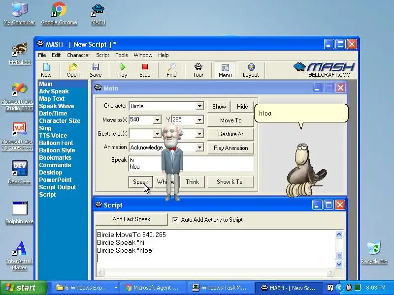Expand the Character dropdown showing Birdie
The height and width of the screenshot is (295, 394).
(x=199, y=106)
